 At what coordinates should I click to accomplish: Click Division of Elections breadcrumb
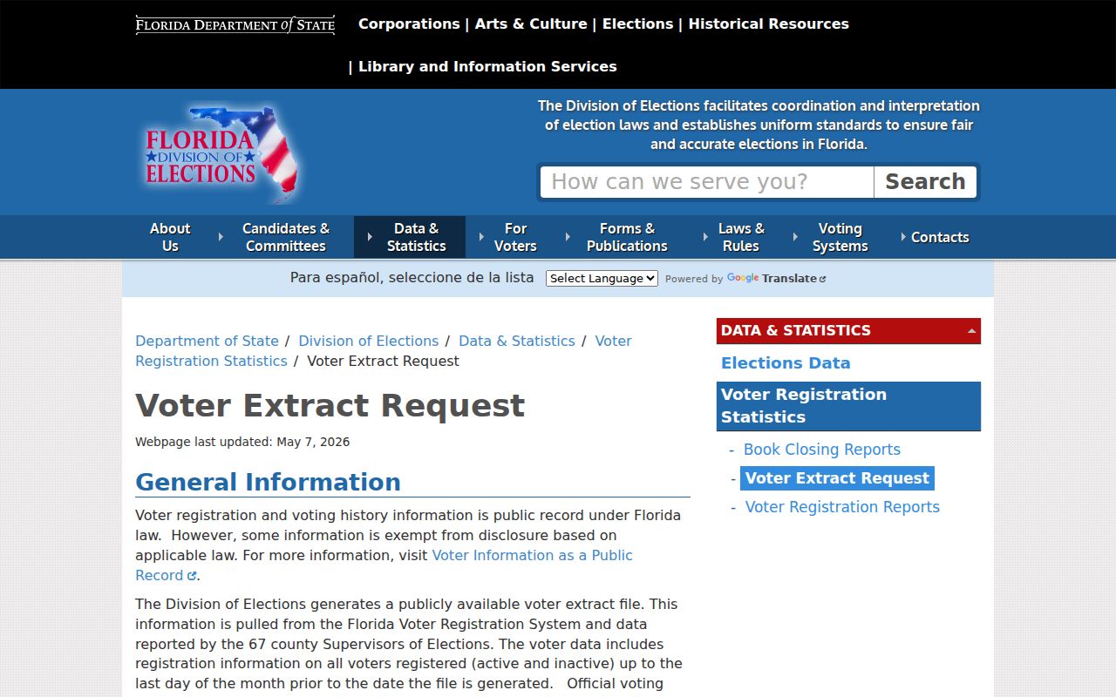(369, 342)
